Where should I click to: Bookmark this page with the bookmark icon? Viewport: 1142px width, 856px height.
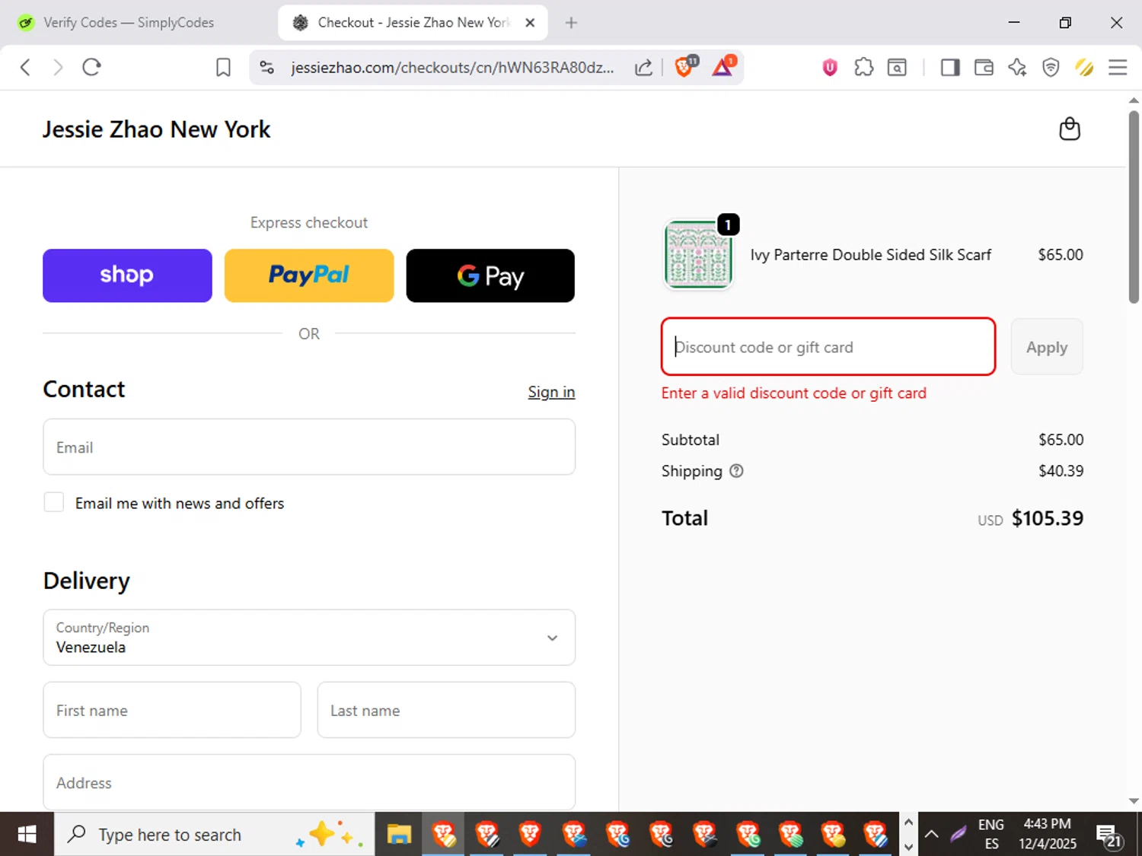point(223,68)
